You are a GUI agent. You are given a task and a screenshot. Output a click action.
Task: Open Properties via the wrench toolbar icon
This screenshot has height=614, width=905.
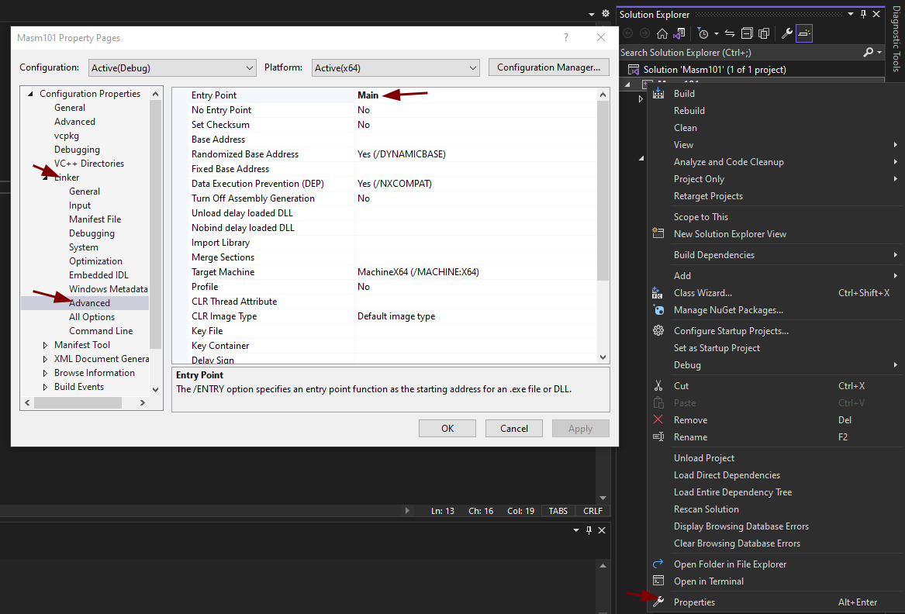(x=786, y=33)
